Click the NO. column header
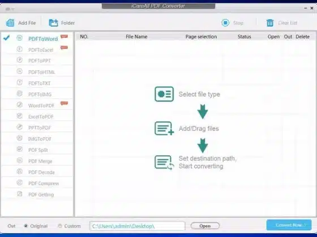This screenshot has width=317, height=237. 84,37
